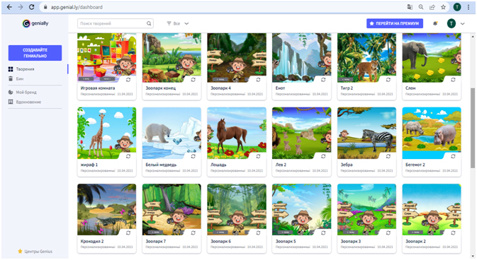Click the share page icon in address bar

pyautogui.click(x=432, y=7)
